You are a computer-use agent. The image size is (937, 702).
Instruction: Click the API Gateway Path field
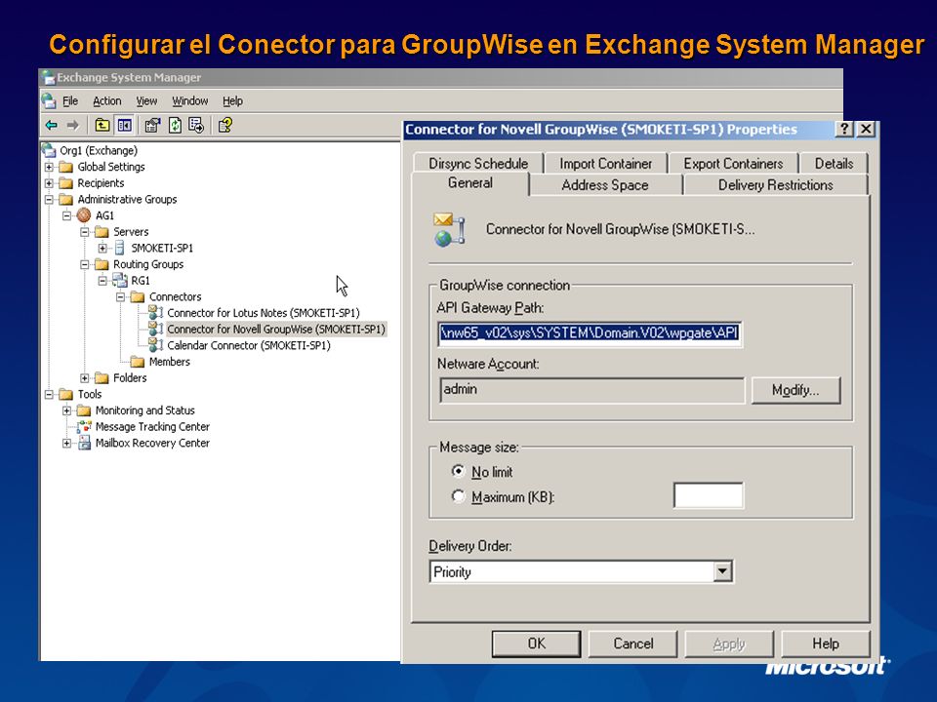pos(591,333)
